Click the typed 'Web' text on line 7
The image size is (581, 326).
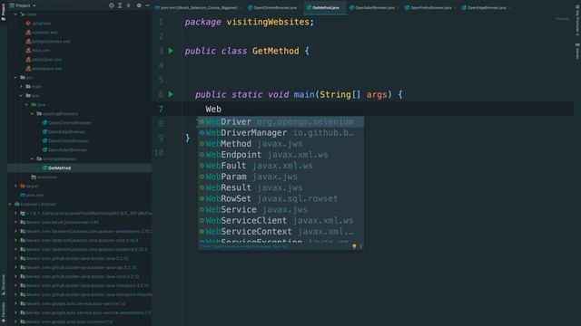click(213, 109)
